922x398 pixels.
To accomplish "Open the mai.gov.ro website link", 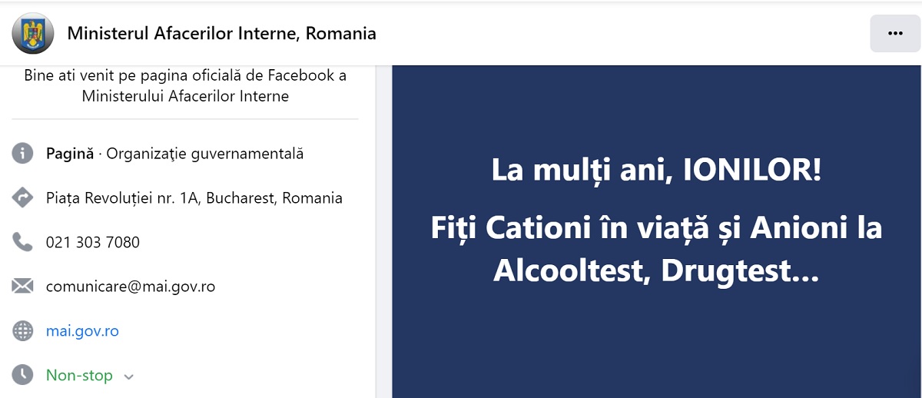I will (x=82, y=331).
